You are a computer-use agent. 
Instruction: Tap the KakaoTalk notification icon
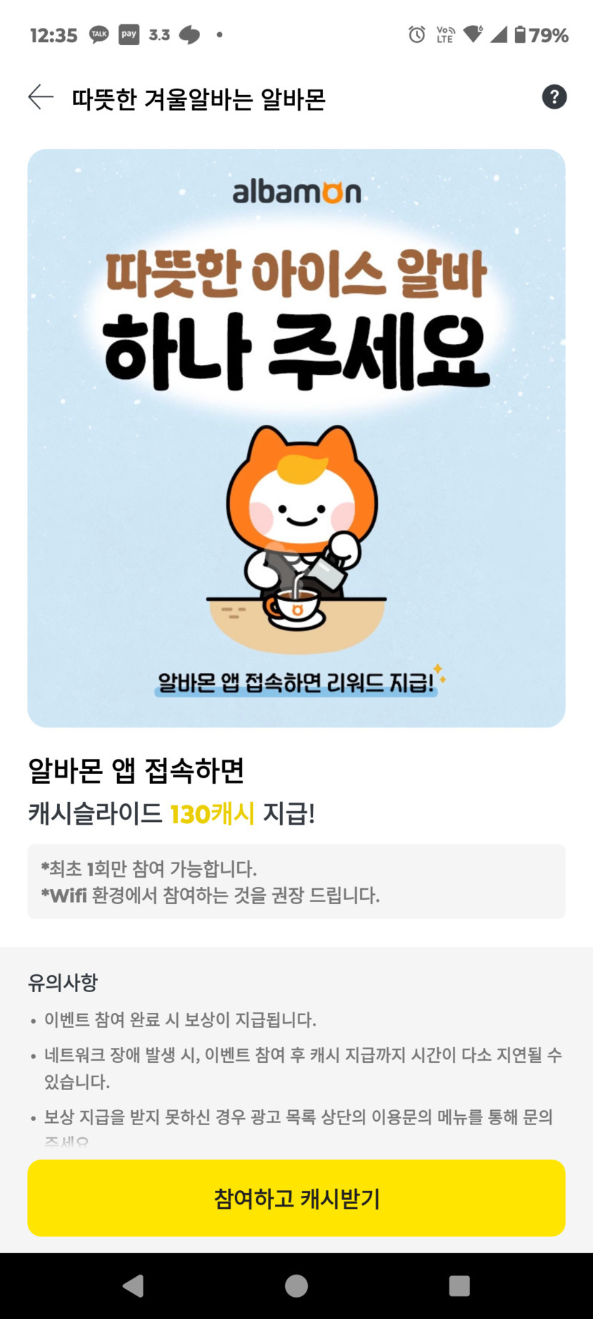[x=99, y=34]
